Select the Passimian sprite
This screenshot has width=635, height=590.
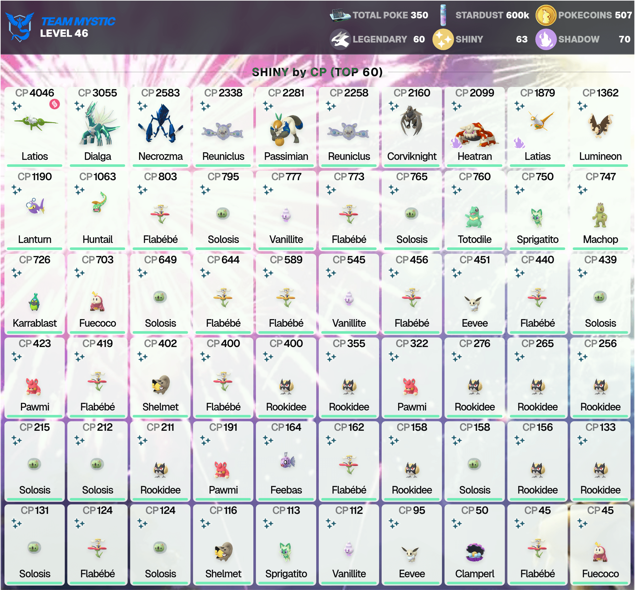pos(286,129)
